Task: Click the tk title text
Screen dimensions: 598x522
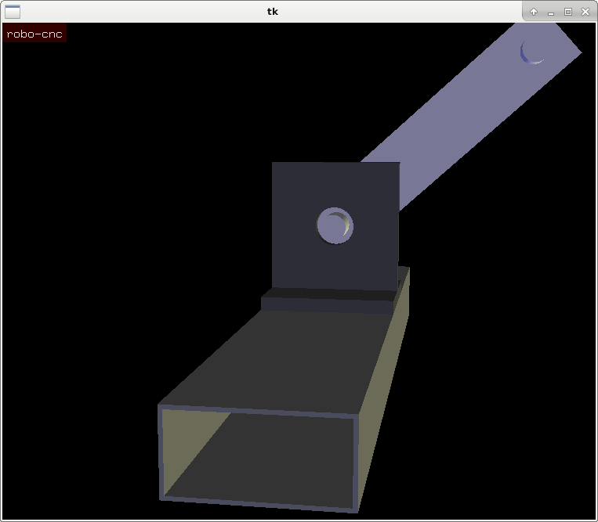Action: tap(272, 12)
